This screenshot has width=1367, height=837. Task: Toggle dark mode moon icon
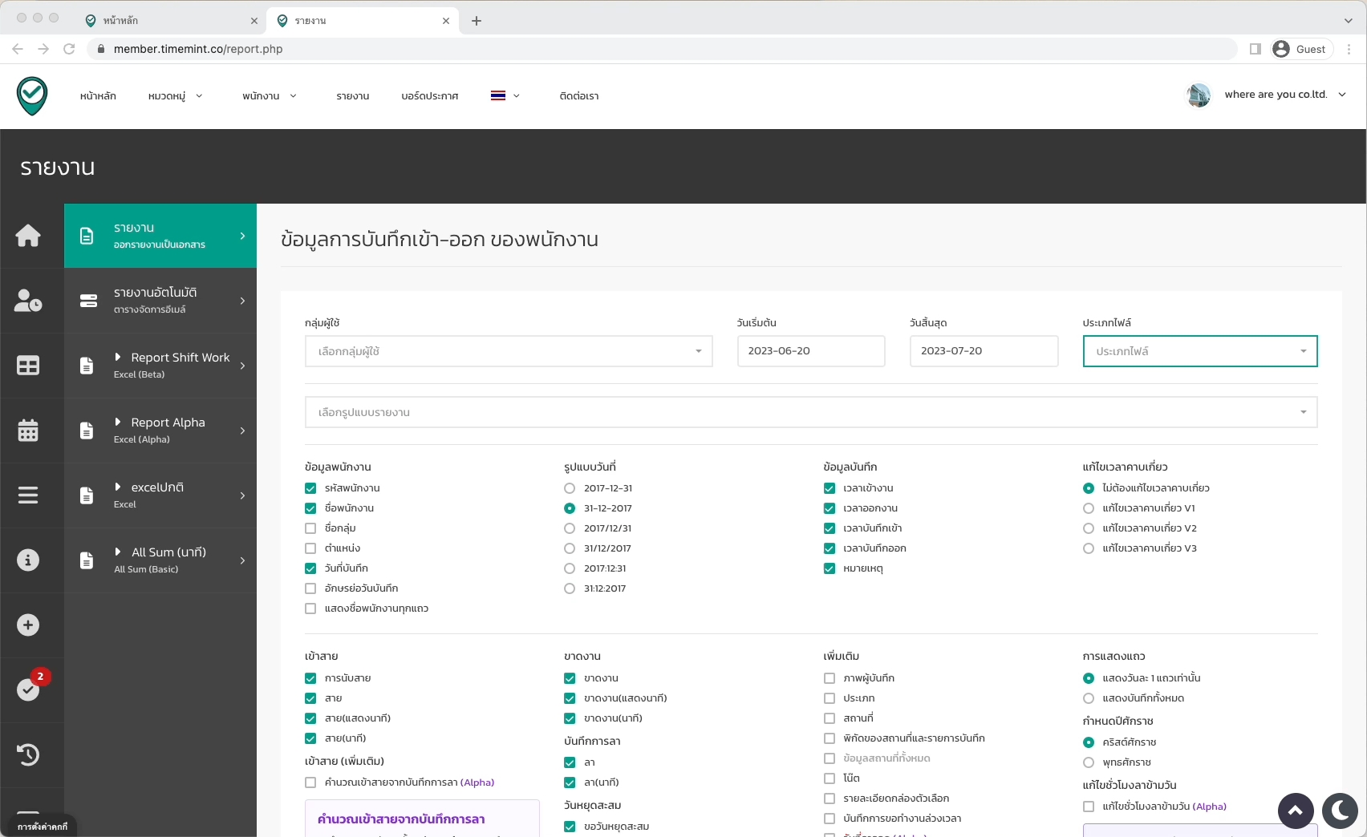(1340, 811)
